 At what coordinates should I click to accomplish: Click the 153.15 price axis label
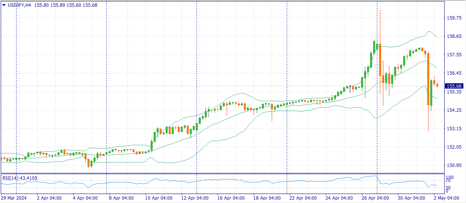coord(454,128)
